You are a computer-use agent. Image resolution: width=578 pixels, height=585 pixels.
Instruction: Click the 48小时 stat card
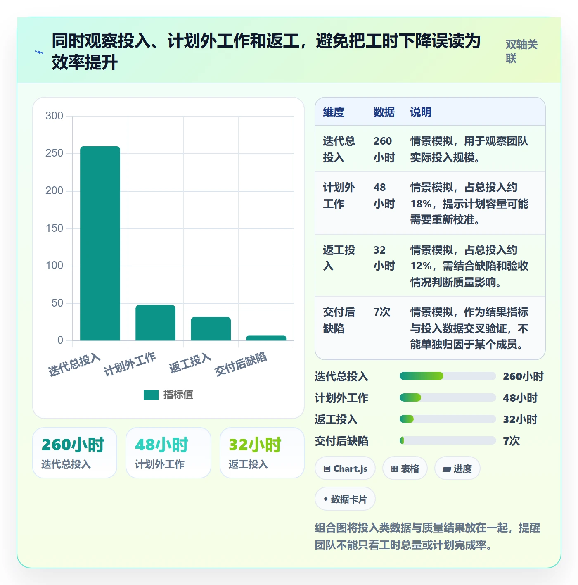point(168,453)
